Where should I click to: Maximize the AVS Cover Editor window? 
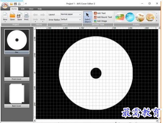pyautogui.click(x=150, y=4)
